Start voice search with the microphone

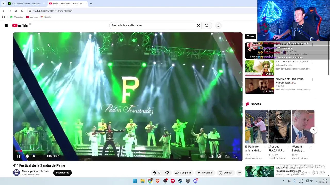tap(218, 25)
